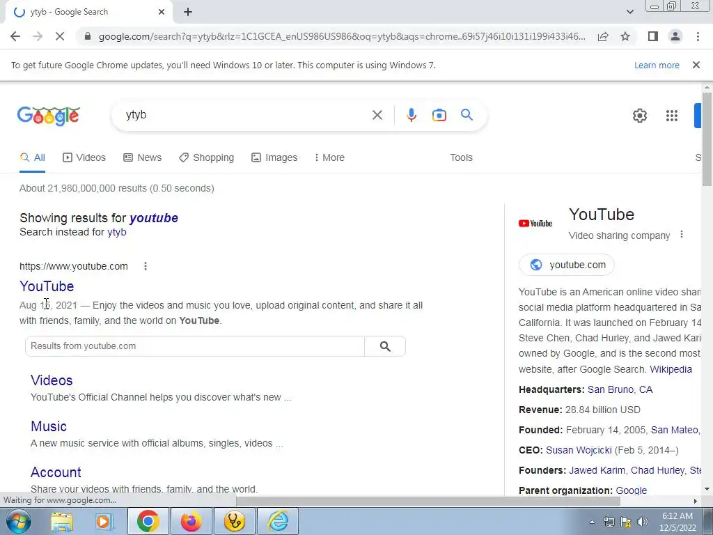This screenshot has height=535, width=713.
Task: Open Jawed Karim founder link
Action: click(597, 470)
